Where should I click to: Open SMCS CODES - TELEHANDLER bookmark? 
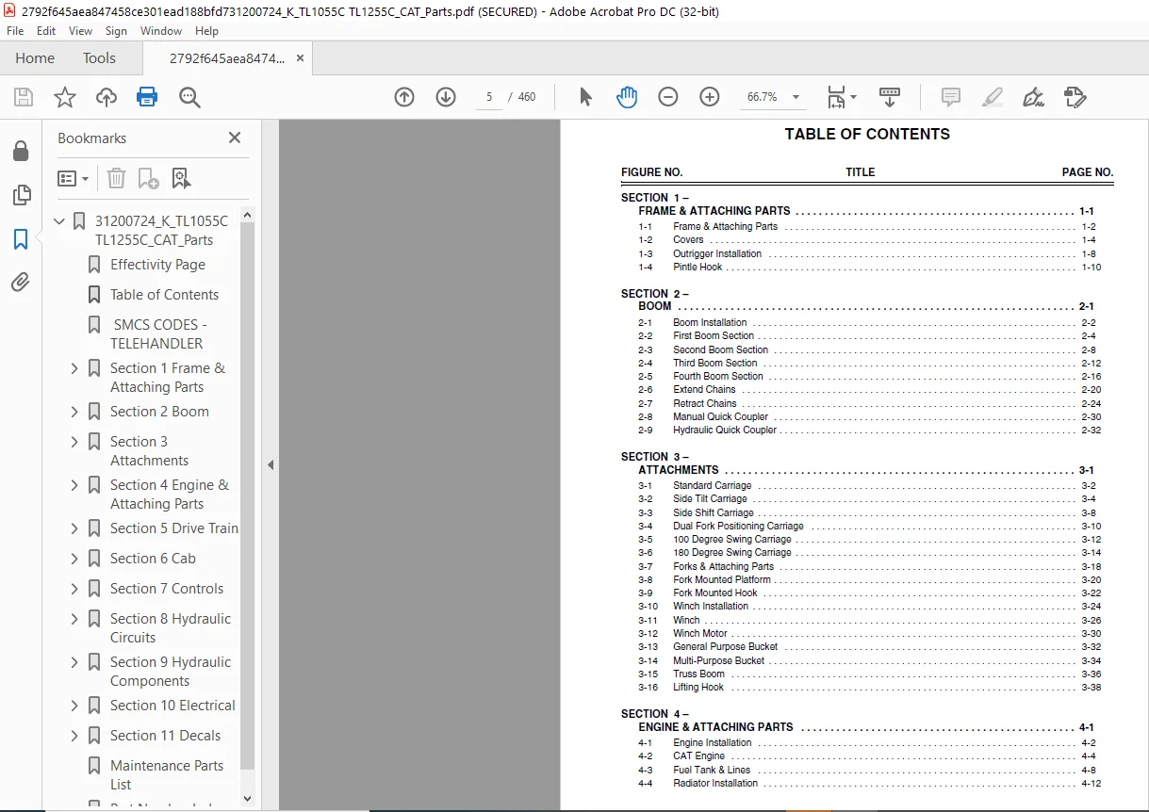(158, 333)
